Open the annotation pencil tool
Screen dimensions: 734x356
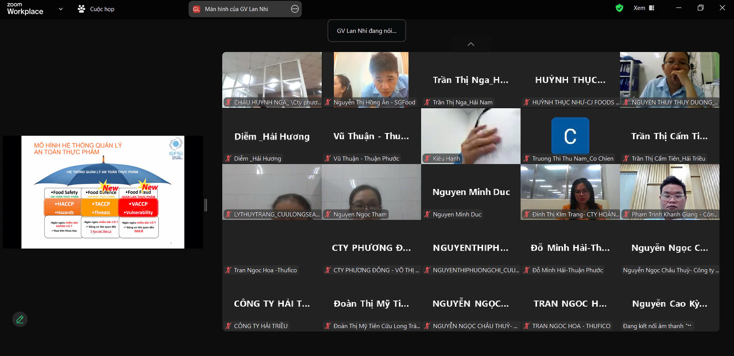point(20,319)
